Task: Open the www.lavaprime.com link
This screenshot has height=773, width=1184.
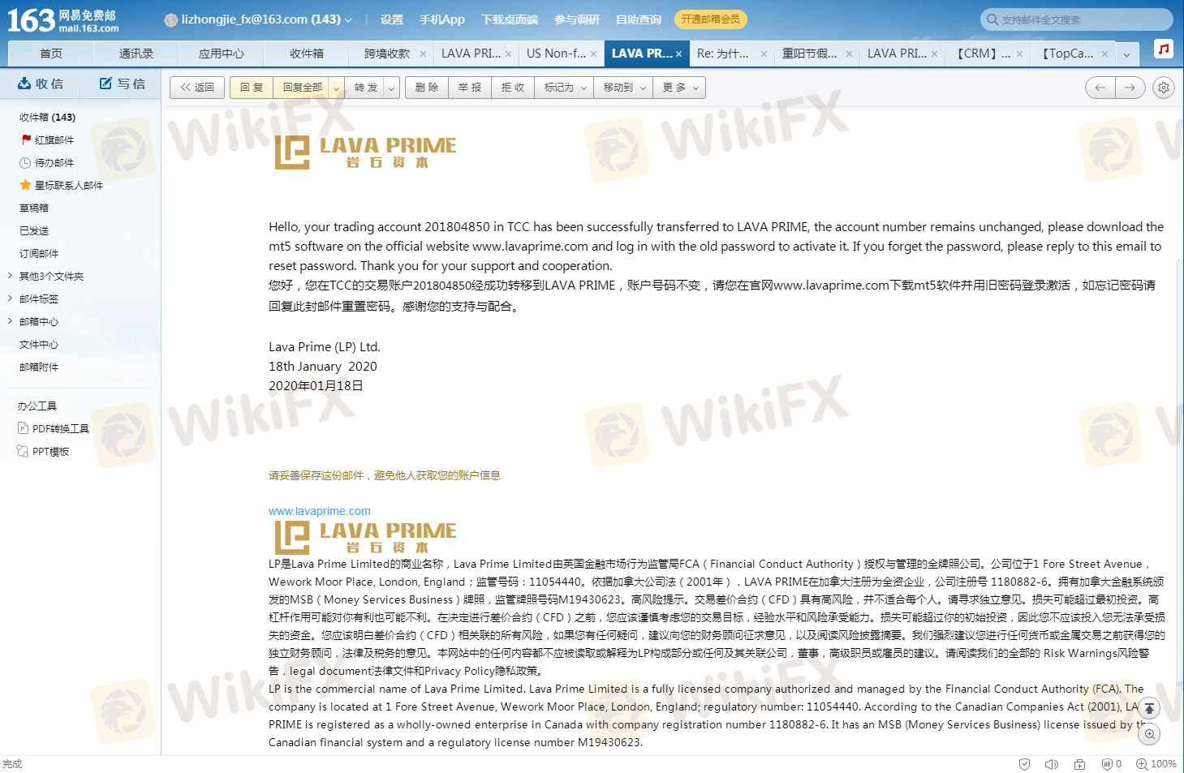Action: point(320,511)
